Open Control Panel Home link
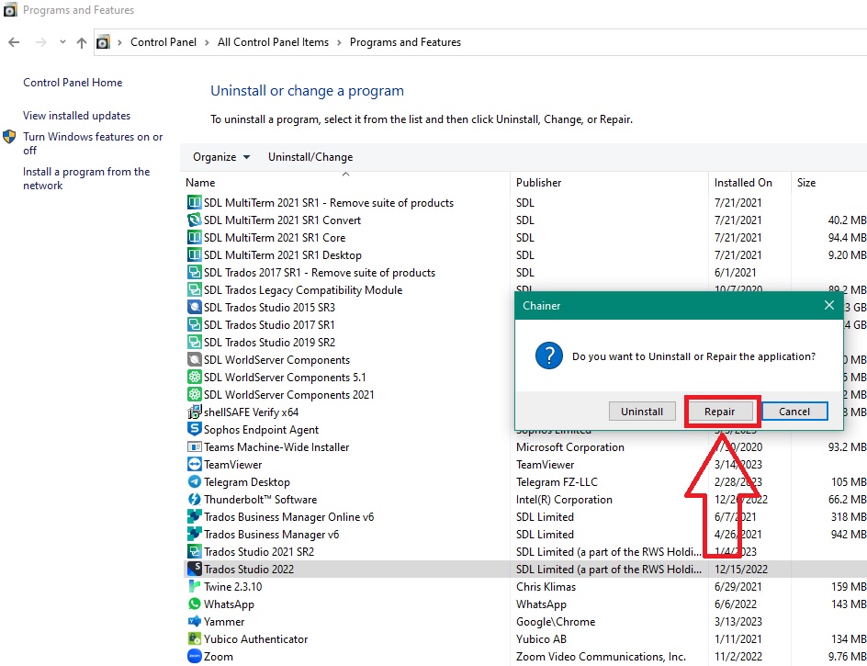This screenshot has width=867, height=666. [x=73, y=83]
